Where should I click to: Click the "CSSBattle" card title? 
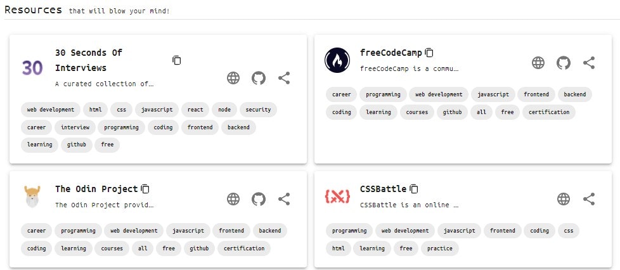click(383, 189)
